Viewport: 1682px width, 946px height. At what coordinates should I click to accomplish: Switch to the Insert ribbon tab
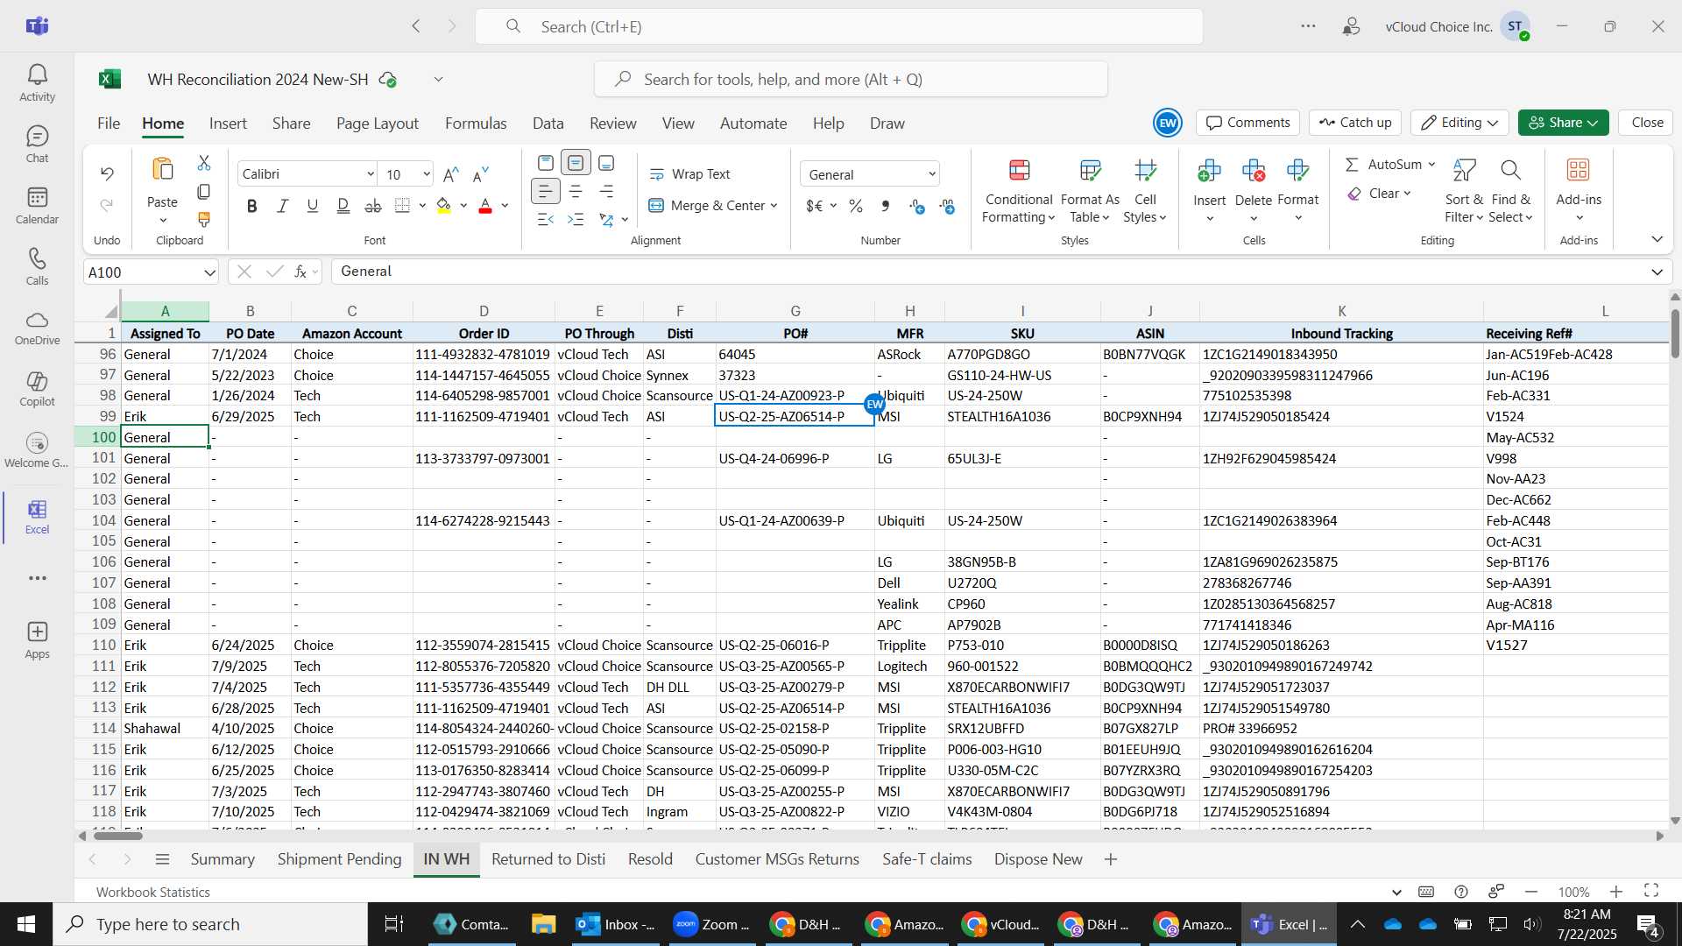(x=228, y=124)
